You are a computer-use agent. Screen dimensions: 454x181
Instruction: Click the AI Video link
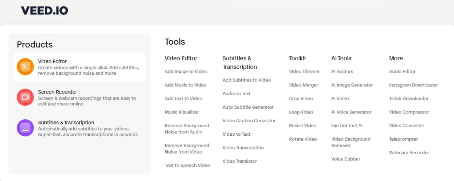point(340,98)
